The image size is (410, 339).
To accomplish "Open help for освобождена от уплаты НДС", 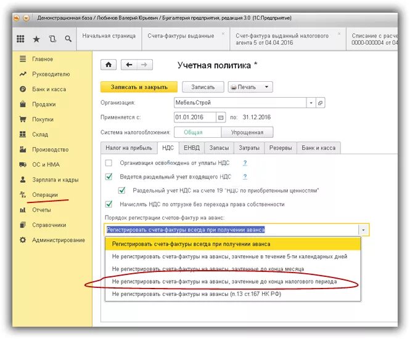I will (x=245, y=163).
